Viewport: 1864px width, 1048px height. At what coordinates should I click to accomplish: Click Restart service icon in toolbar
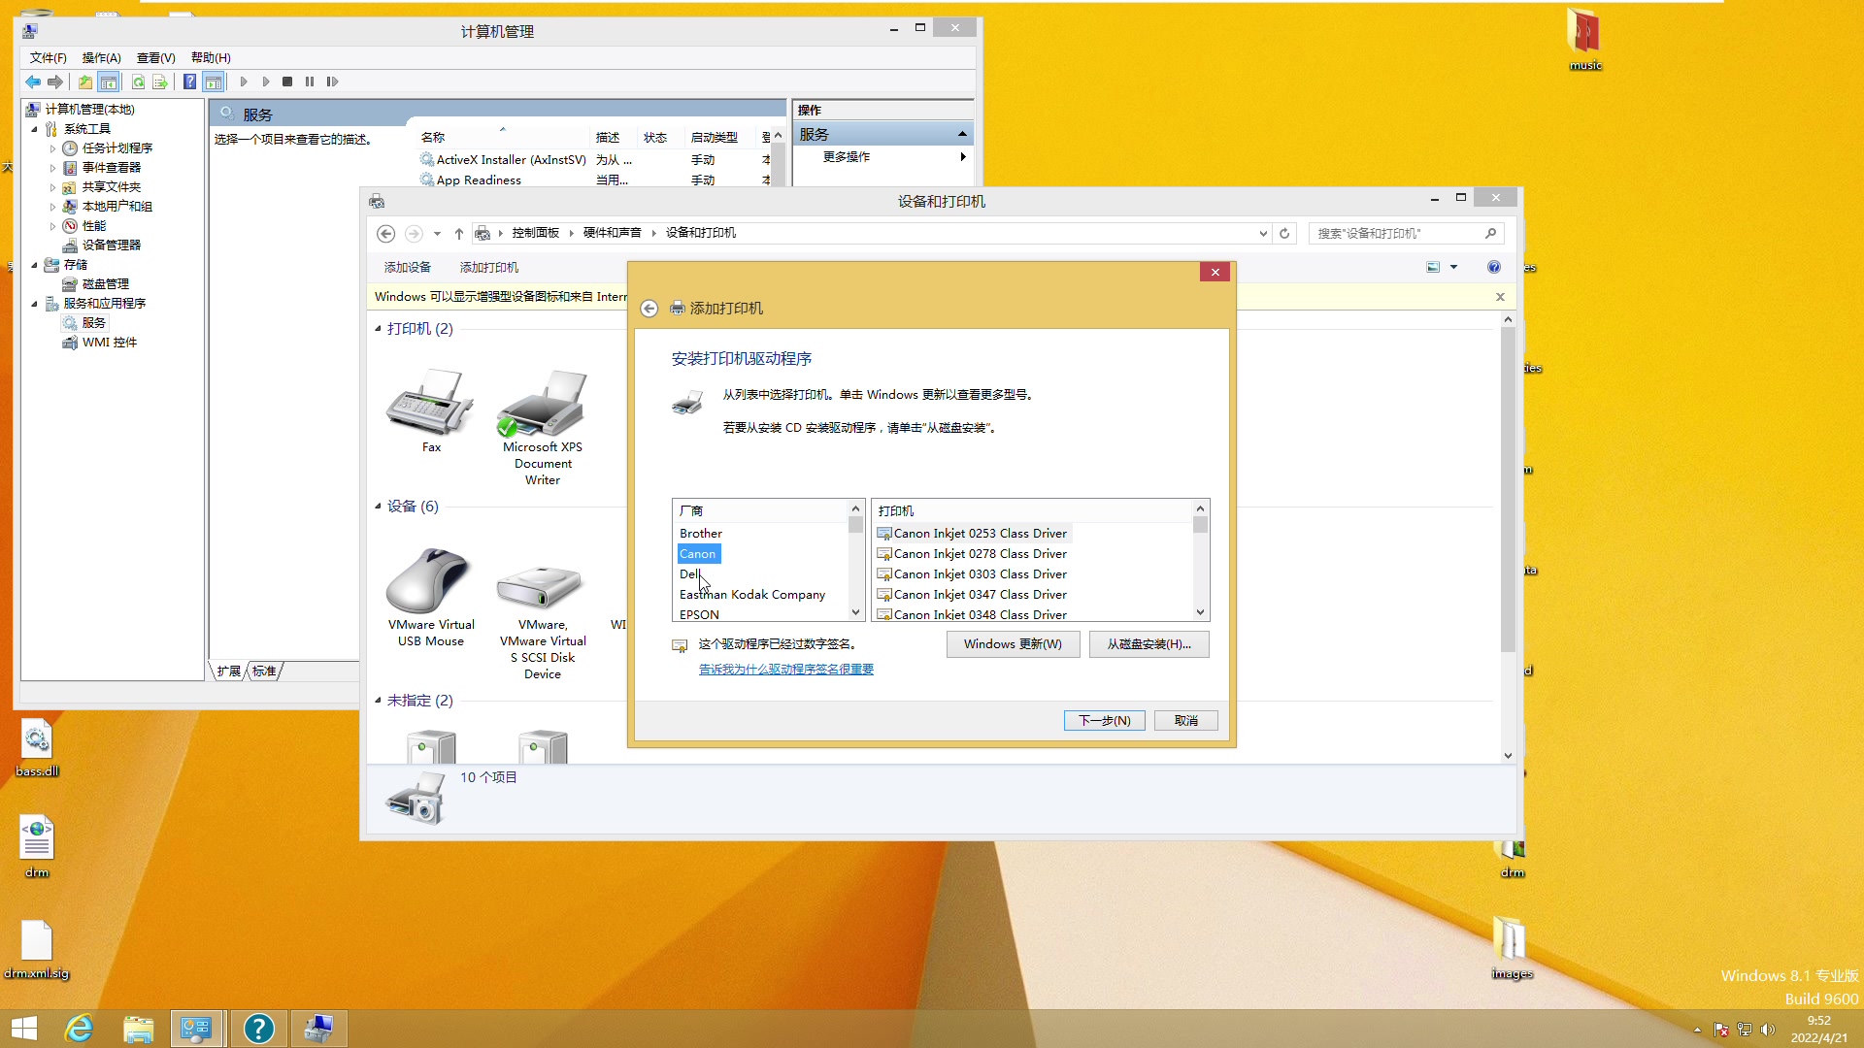[x=332, y=82]
